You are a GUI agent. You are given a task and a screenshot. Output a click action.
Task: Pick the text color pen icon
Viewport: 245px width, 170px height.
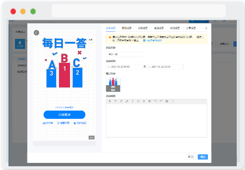(121, 101)
